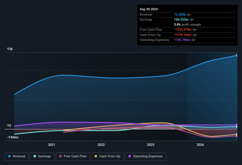Toggle the Revenue legend button
242x165 pixels.
tap(17, 157)
